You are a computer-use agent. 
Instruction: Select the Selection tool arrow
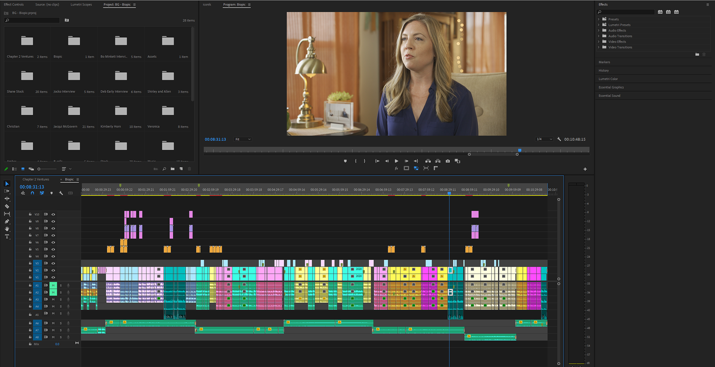7,184
